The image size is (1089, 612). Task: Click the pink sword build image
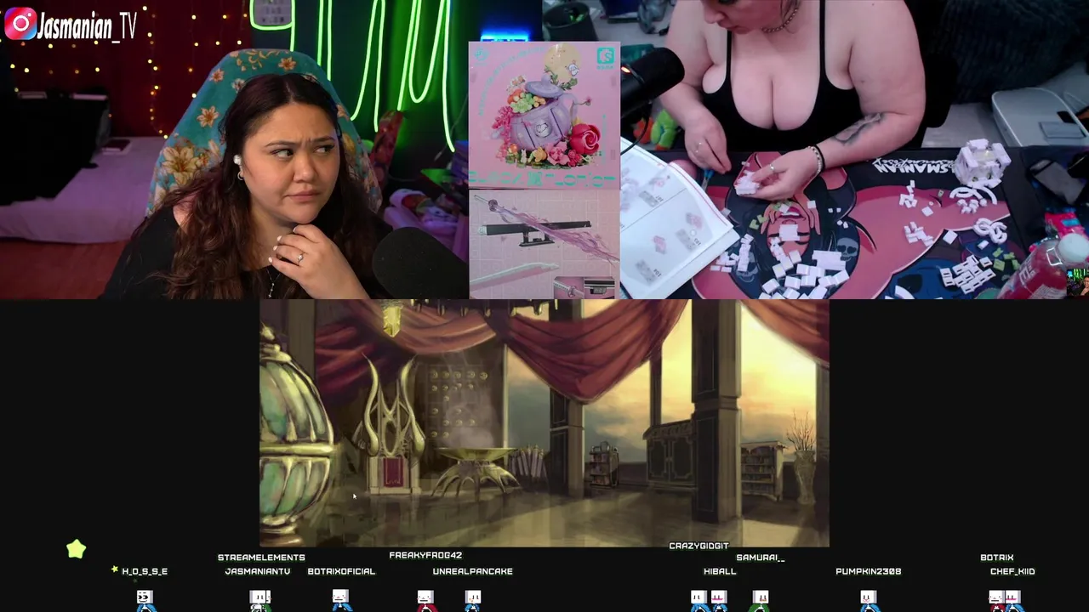coord(544,243)
